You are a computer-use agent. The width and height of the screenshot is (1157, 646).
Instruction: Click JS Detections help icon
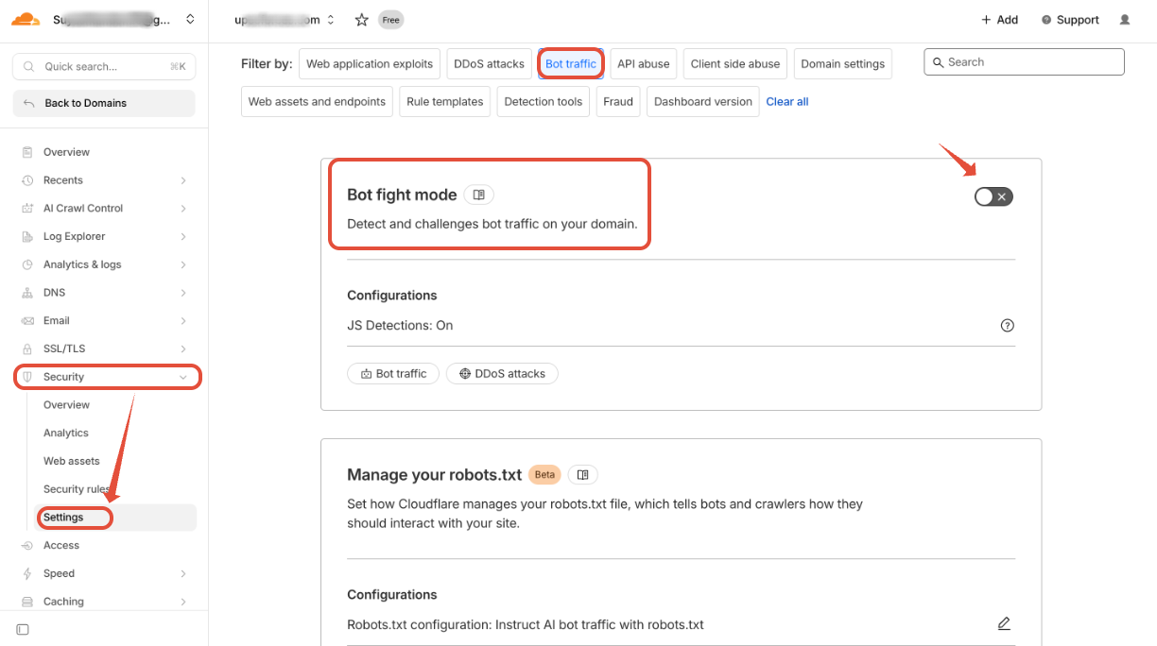(1007, 326)
